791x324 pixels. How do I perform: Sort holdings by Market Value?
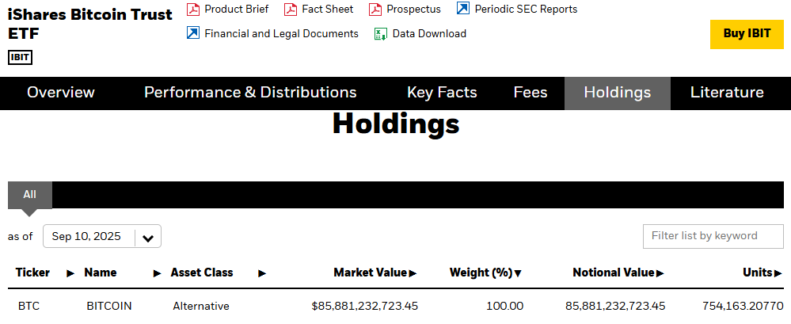pyautogui.click(x=375, y=273)
